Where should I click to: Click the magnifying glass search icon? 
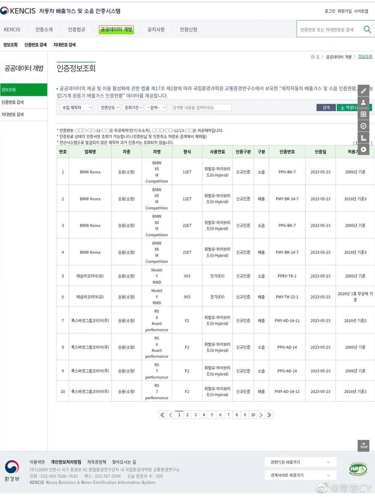tap(367, 29)
